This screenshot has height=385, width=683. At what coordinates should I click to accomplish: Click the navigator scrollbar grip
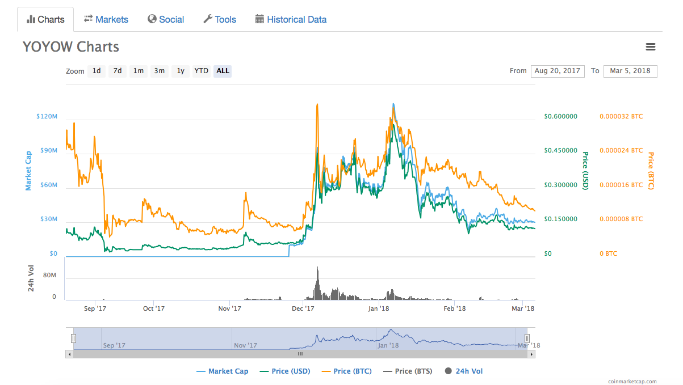point(300,354)
